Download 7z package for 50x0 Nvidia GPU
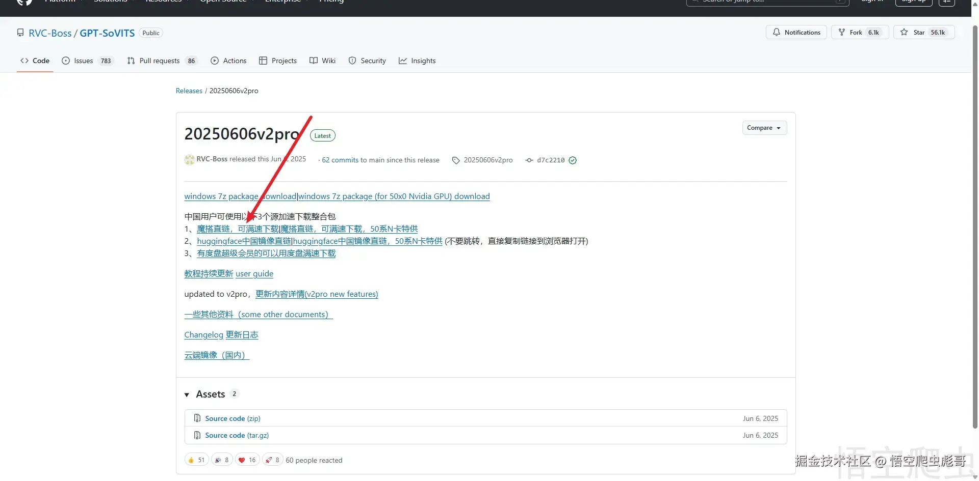This screenshot has height=481, width=979. coord(394,196)
